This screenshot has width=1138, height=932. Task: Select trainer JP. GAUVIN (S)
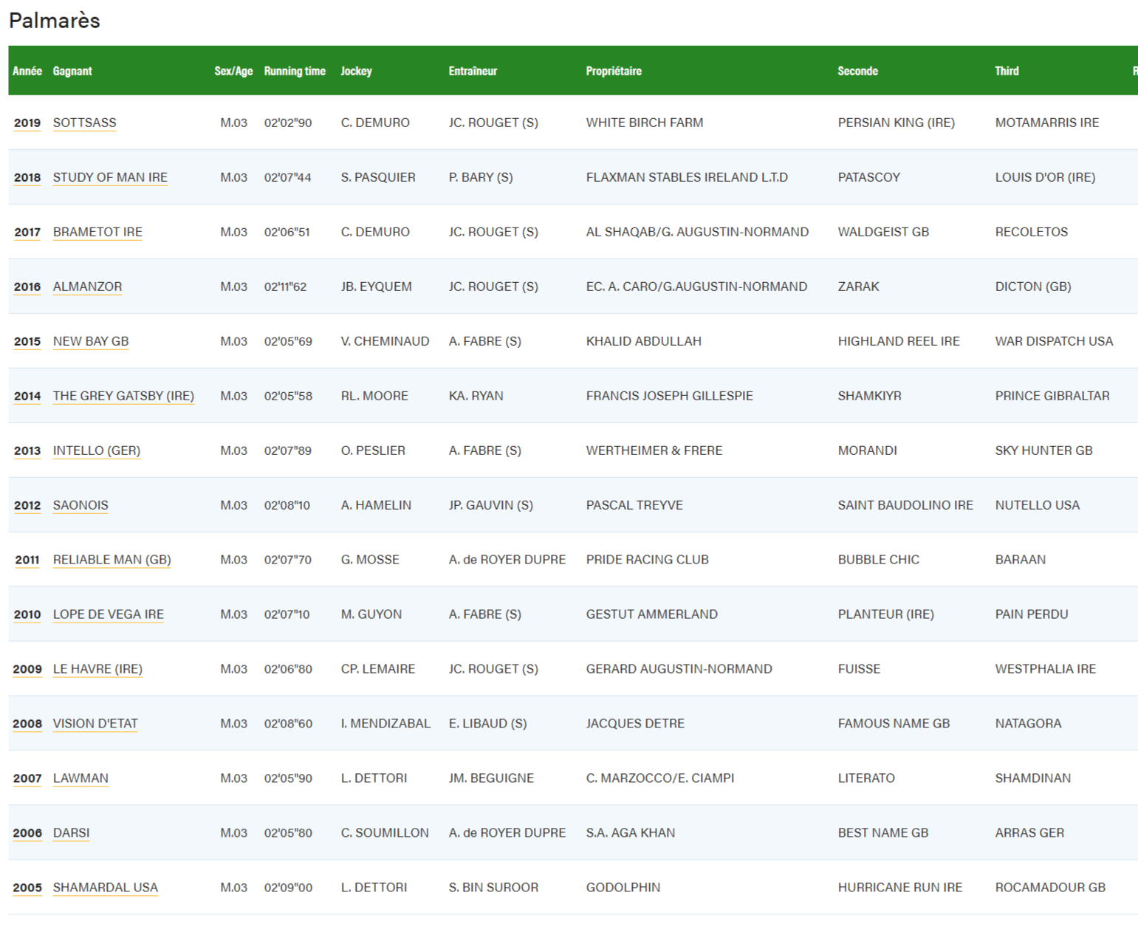[x=490, y=505]
